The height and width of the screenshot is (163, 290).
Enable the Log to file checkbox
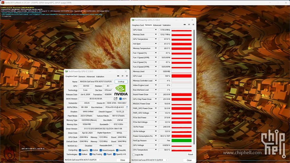click(133, 155)
